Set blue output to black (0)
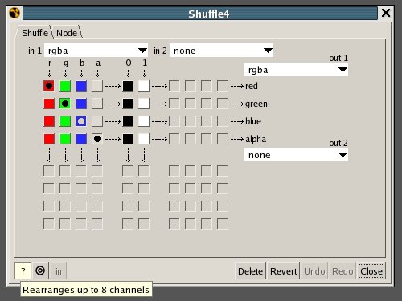The width and height of the screenshot is (402, 301). [x=128, y=121]
